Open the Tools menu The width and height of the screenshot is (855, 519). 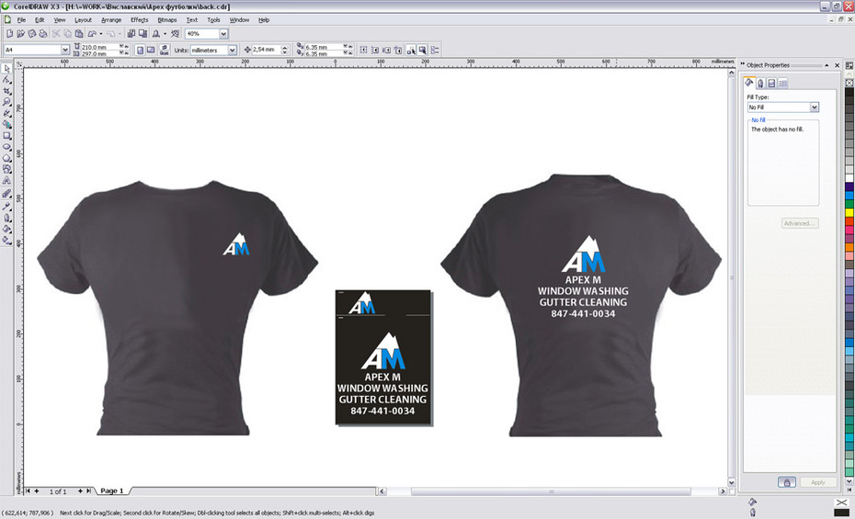click(213, 19)
